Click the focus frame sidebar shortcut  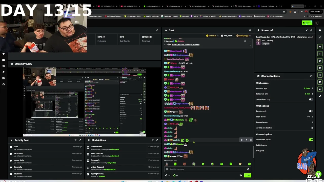320,47
